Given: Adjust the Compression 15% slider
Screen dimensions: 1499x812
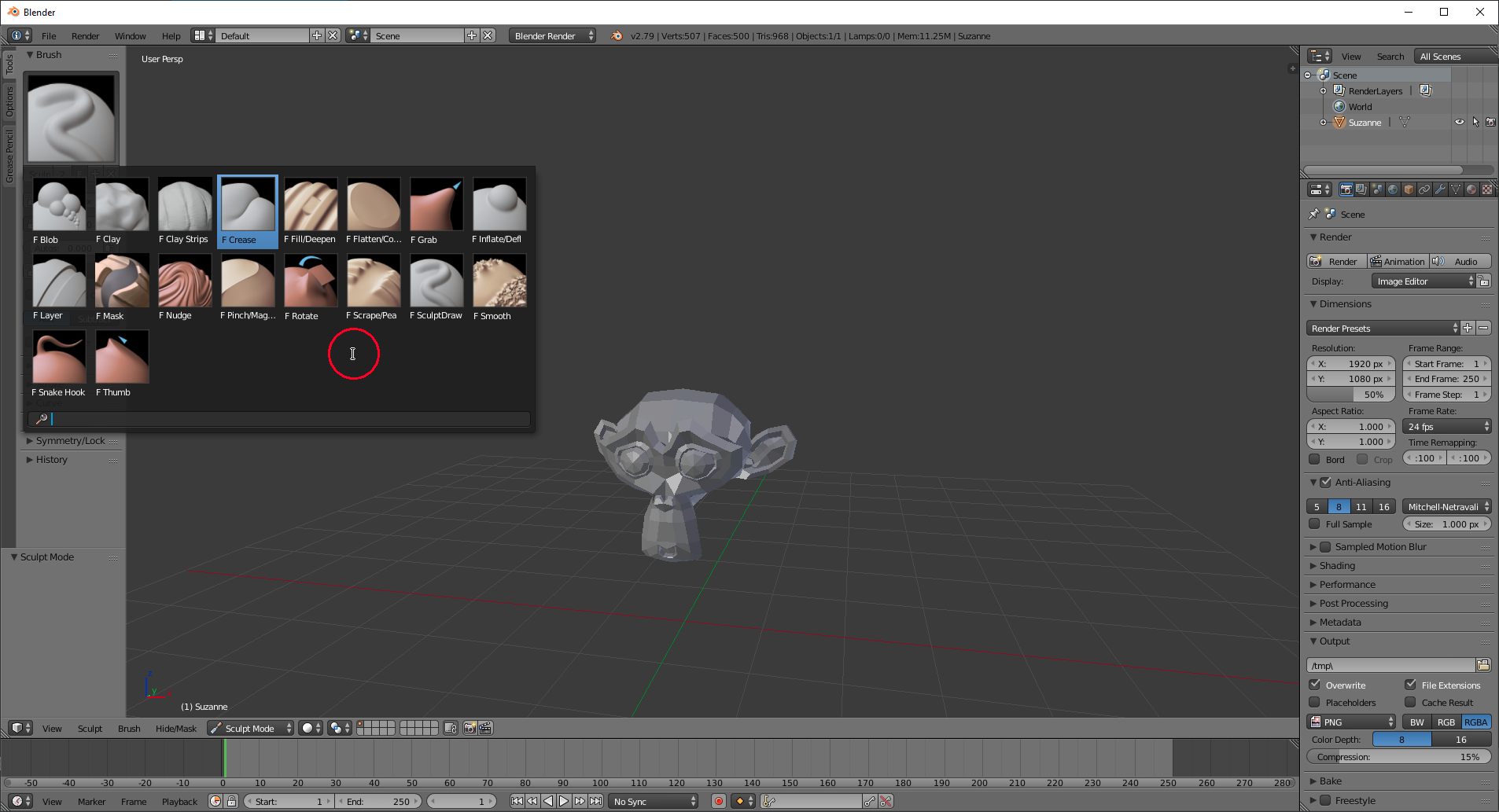Looking at the screenshot, I should [1398, 756].
